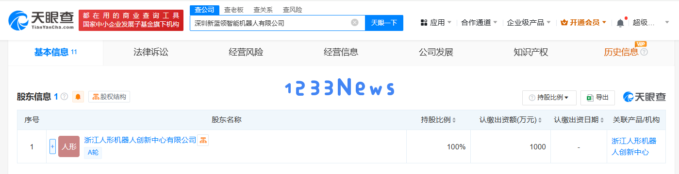Click the 天眼一下 search button
The height and width of the screenshot is (174, 679).
pyautogui.click(x=384, y=23)
